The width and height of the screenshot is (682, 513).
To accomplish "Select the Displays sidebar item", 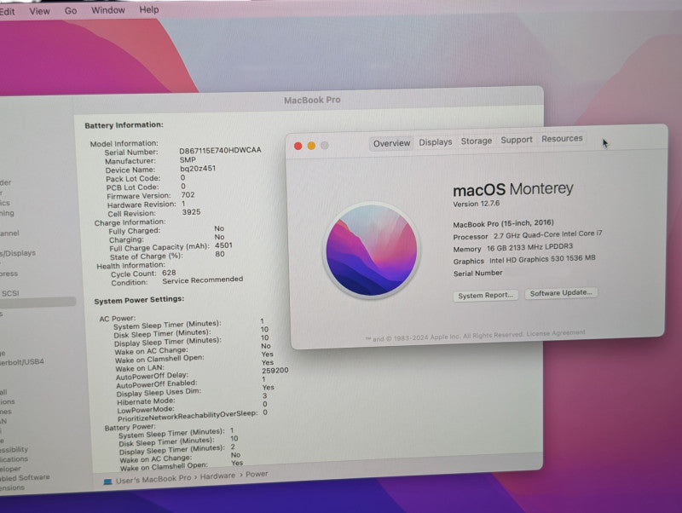I will click(x=18, y=253).
